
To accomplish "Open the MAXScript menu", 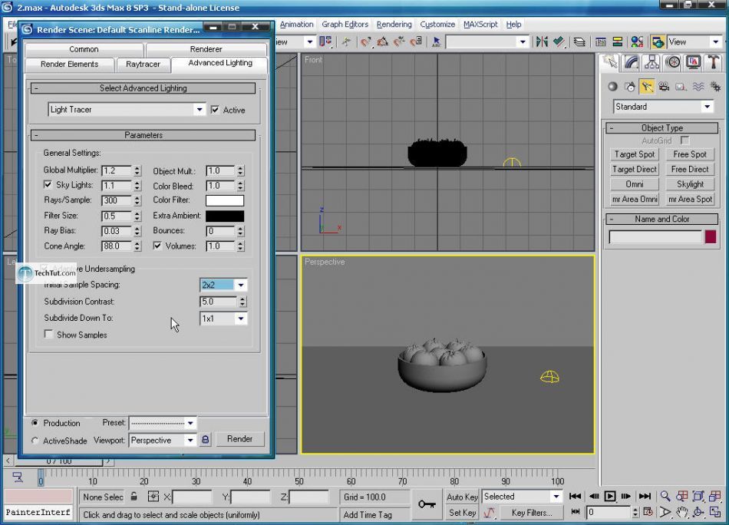I will click(x=480, y=25).
